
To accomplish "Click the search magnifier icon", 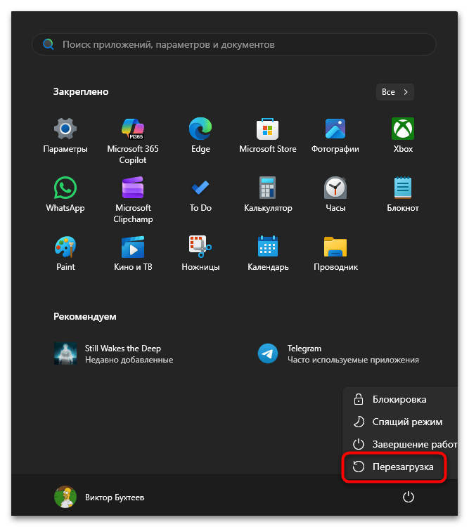I will tap(49, 44).
